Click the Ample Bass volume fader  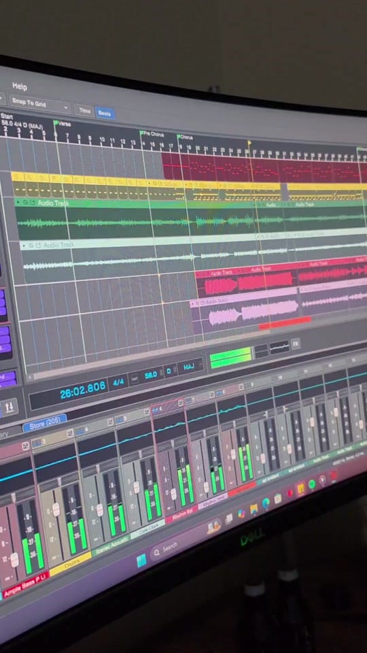coord(14,560)
